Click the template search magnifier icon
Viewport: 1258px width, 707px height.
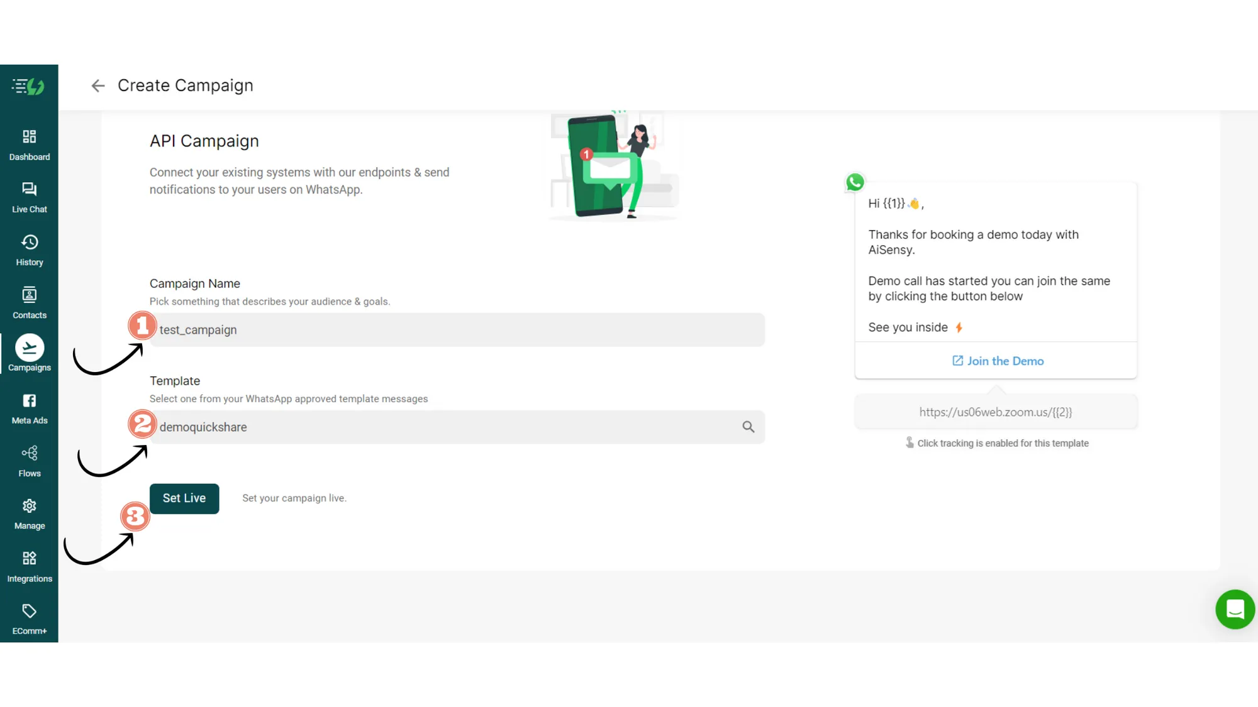click(748, 427)
